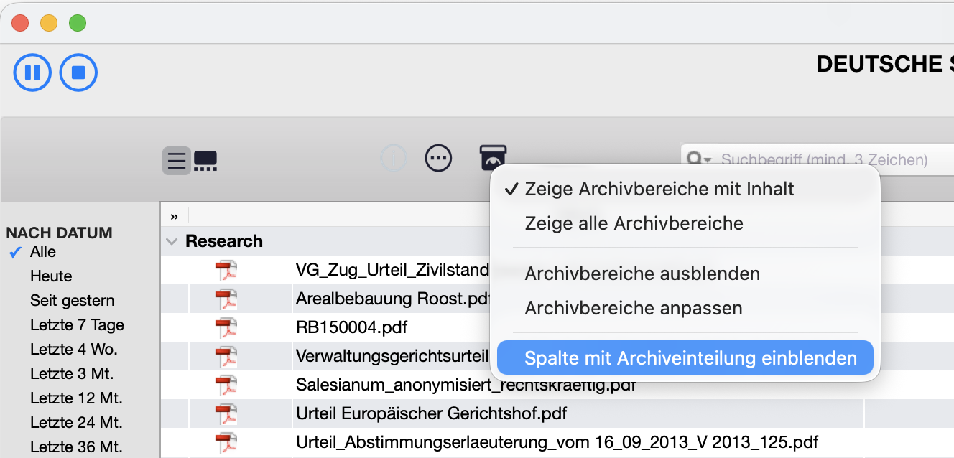Filter by Heute
The height and width of the screenshot is (458, 954).
pos(51,276)
